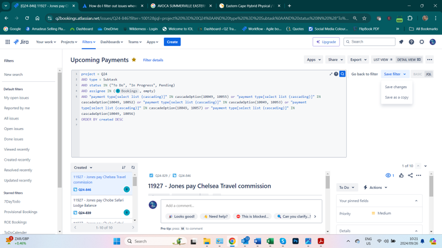442x248 pixels.
Task: Collapse the JQL editor
Action: 330,74
